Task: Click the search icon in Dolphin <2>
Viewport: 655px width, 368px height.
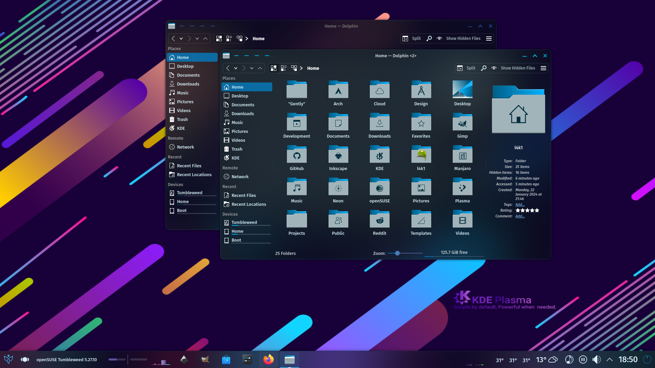Action: pyautogui.click(x=484, y=68)
